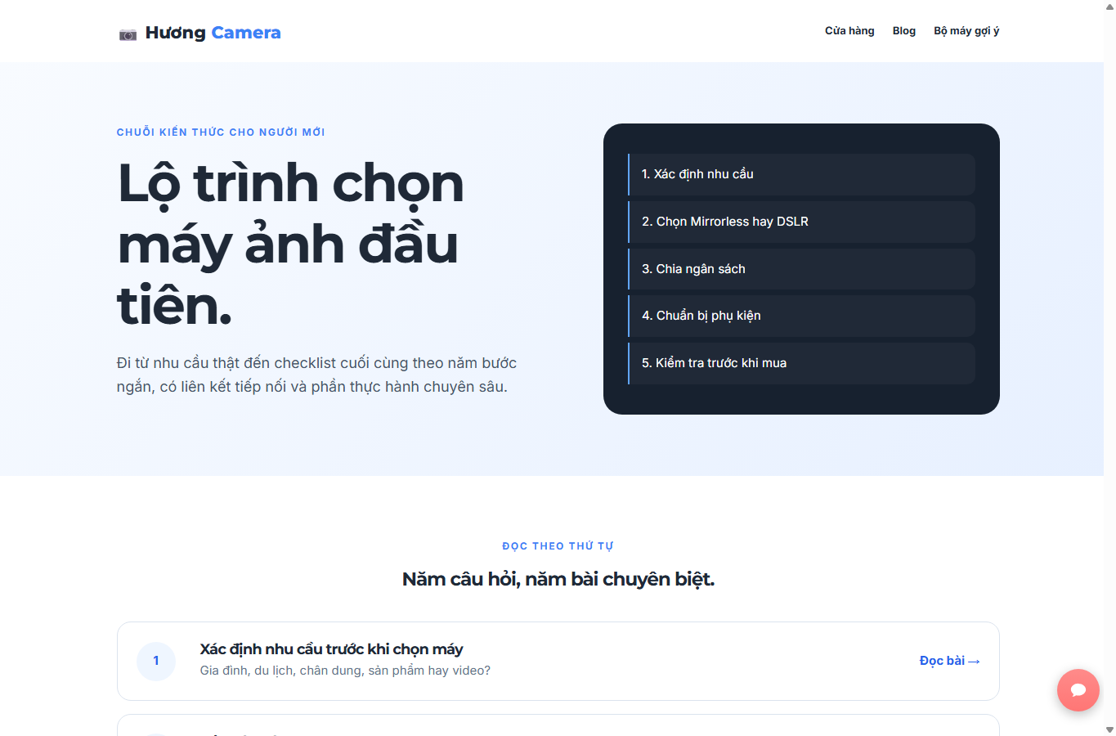Open the Hương Camera homepage link
The image size is (1116, 736).
point(199,33)
